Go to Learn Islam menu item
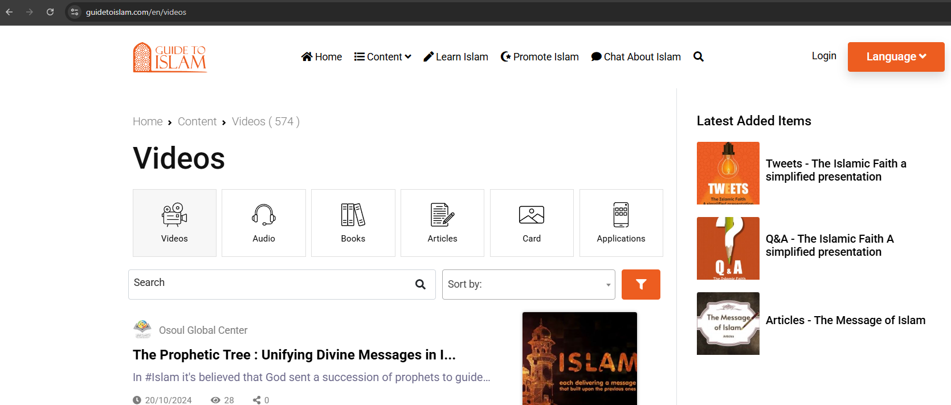The width and height of the screenshot is (951, 405). [456, 56]
